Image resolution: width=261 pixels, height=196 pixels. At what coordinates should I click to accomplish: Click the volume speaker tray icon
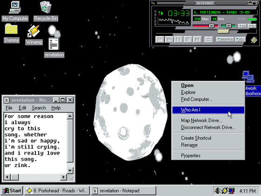pyautogui.click(x=217, y=190)
